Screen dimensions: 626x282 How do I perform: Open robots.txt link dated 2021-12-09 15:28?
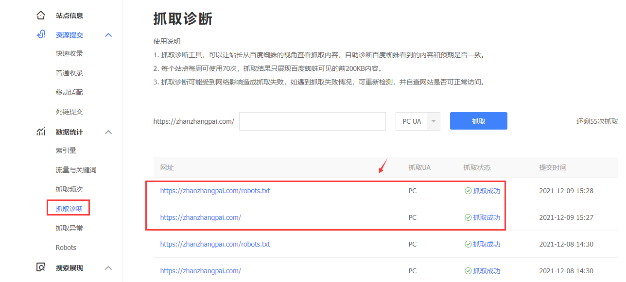215,191
